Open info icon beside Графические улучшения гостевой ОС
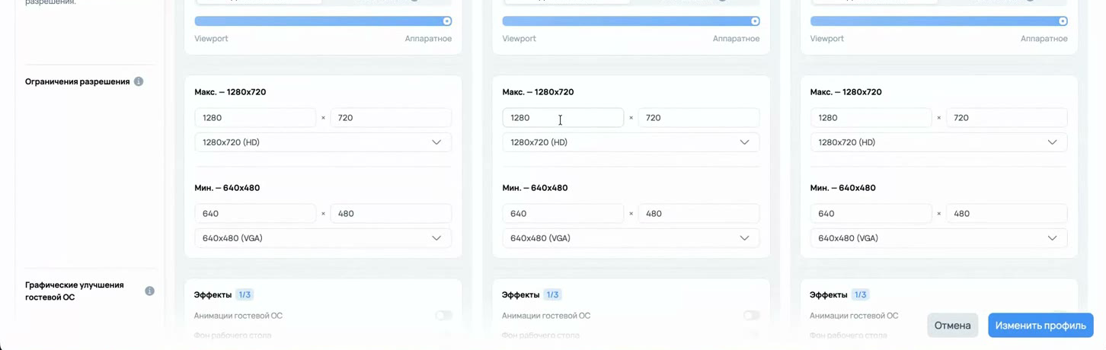The width and height of the screenshot is (1106, 350). [x=149, y=291]
